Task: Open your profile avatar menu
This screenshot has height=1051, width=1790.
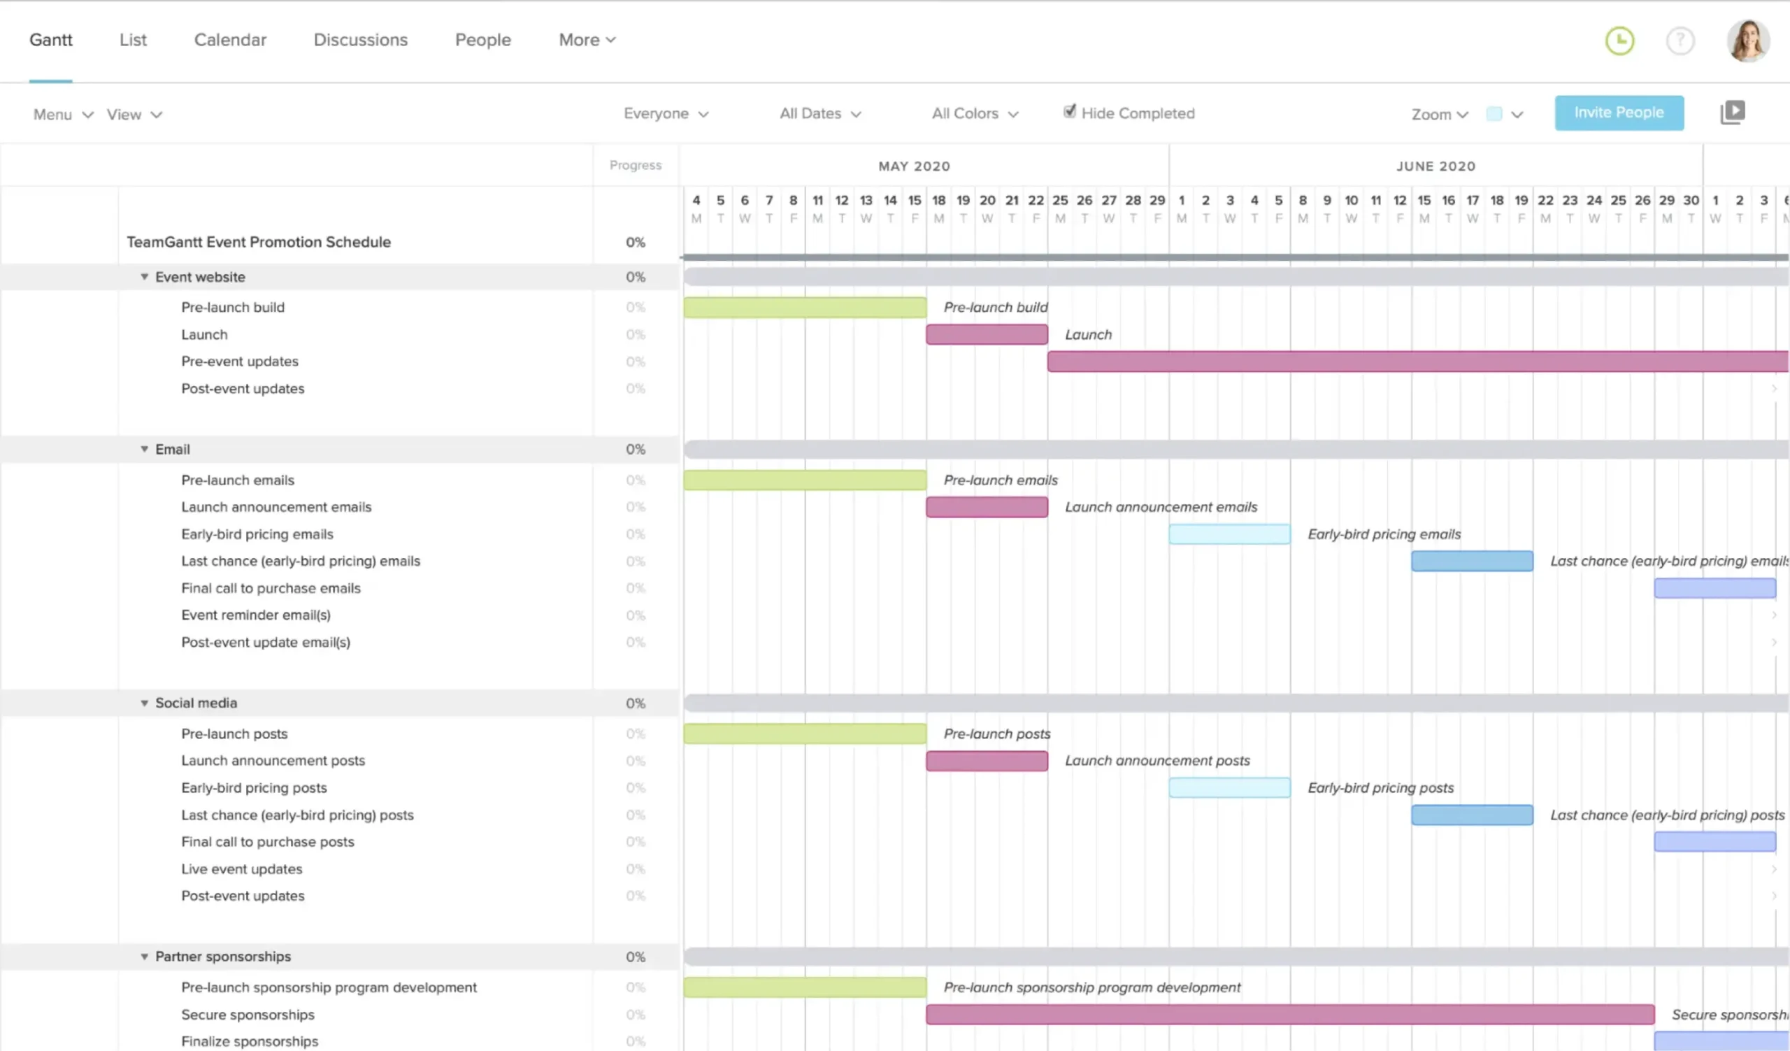Action: [x=1749, y=41]
